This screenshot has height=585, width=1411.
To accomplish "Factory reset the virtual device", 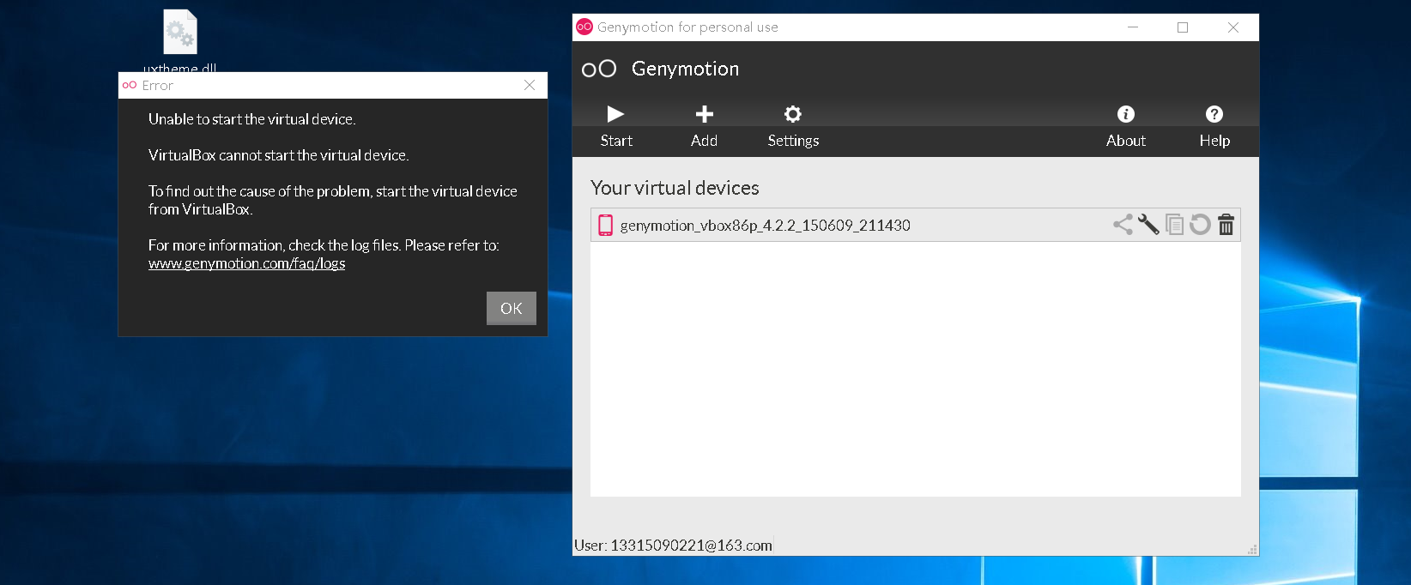I will tap(1200, 225).
